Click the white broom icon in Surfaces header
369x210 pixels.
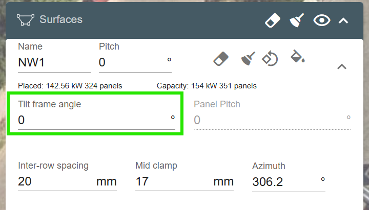tap(297, 20)
